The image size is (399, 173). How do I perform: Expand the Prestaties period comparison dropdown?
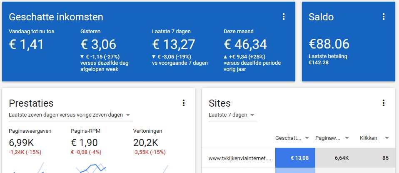point(70,115)
